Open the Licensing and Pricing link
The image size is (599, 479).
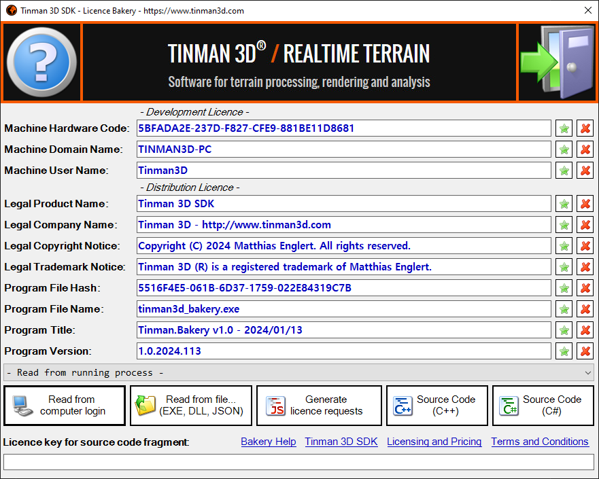point(434,442)
